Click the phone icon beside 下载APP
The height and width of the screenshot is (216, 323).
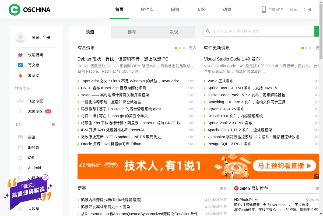point(264,10)
